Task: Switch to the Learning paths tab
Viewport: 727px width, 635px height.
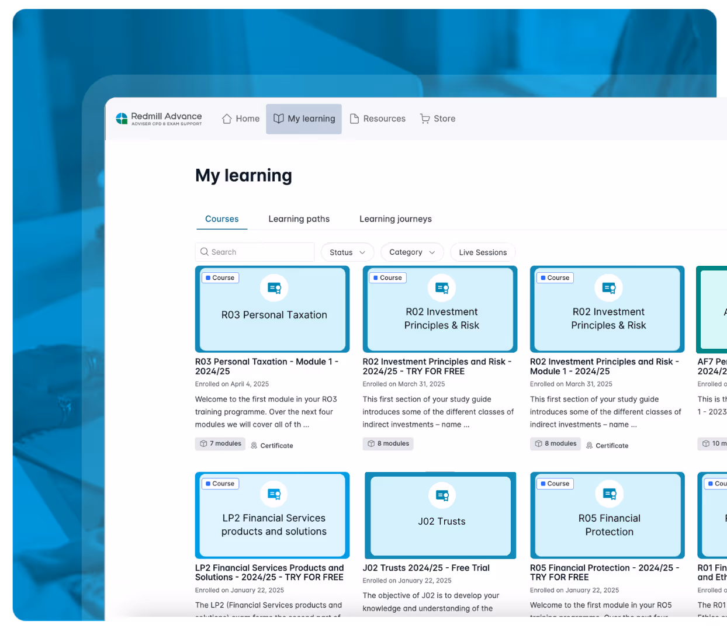Action: tap(299, 218)
